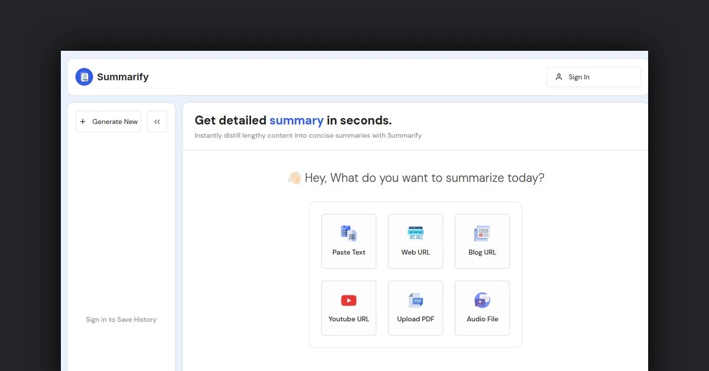The width and height of the screenshot is (709, 371).
Task: Click the Summarify brand name text
Action: [x=123, y=77]
